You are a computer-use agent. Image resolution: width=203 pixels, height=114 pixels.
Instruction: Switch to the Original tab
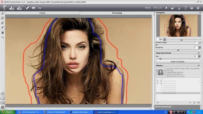42,13
